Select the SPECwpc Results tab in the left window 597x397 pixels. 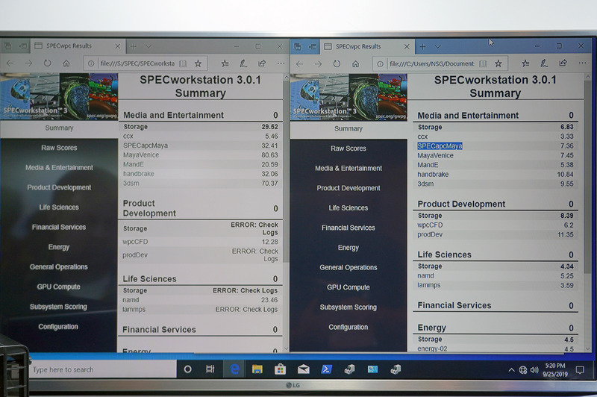78,46
